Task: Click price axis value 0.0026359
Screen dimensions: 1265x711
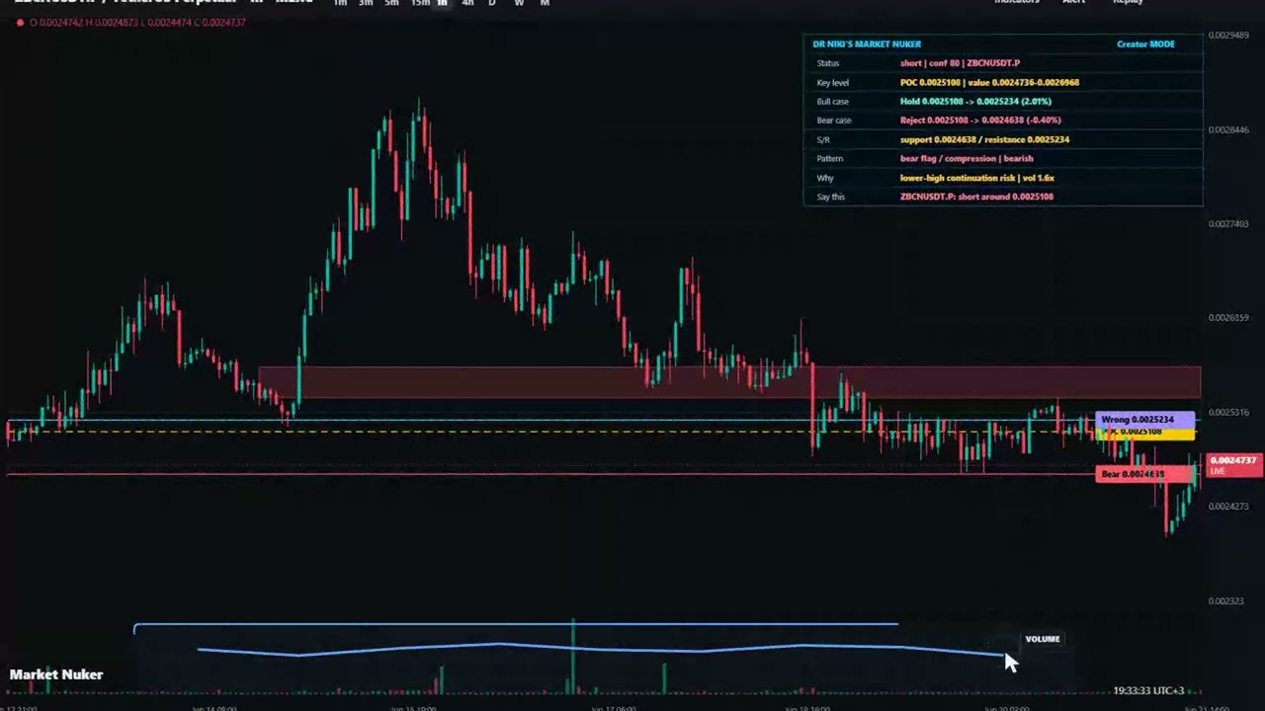Action: [1228, 318]
